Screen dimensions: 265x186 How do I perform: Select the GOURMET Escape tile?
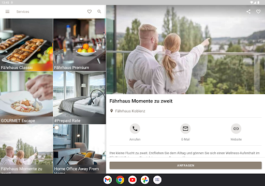(26, 98)
